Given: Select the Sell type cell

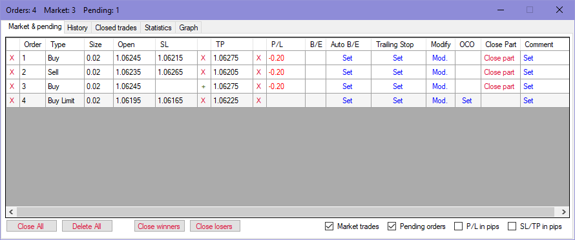Looking at the screenshot, I should 65,72.
